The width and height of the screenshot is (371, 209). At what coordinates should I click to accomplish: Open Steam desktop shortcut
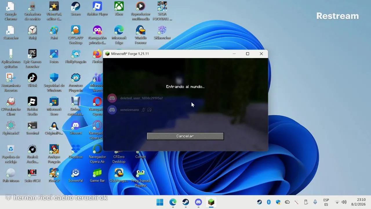coord(76,9)
